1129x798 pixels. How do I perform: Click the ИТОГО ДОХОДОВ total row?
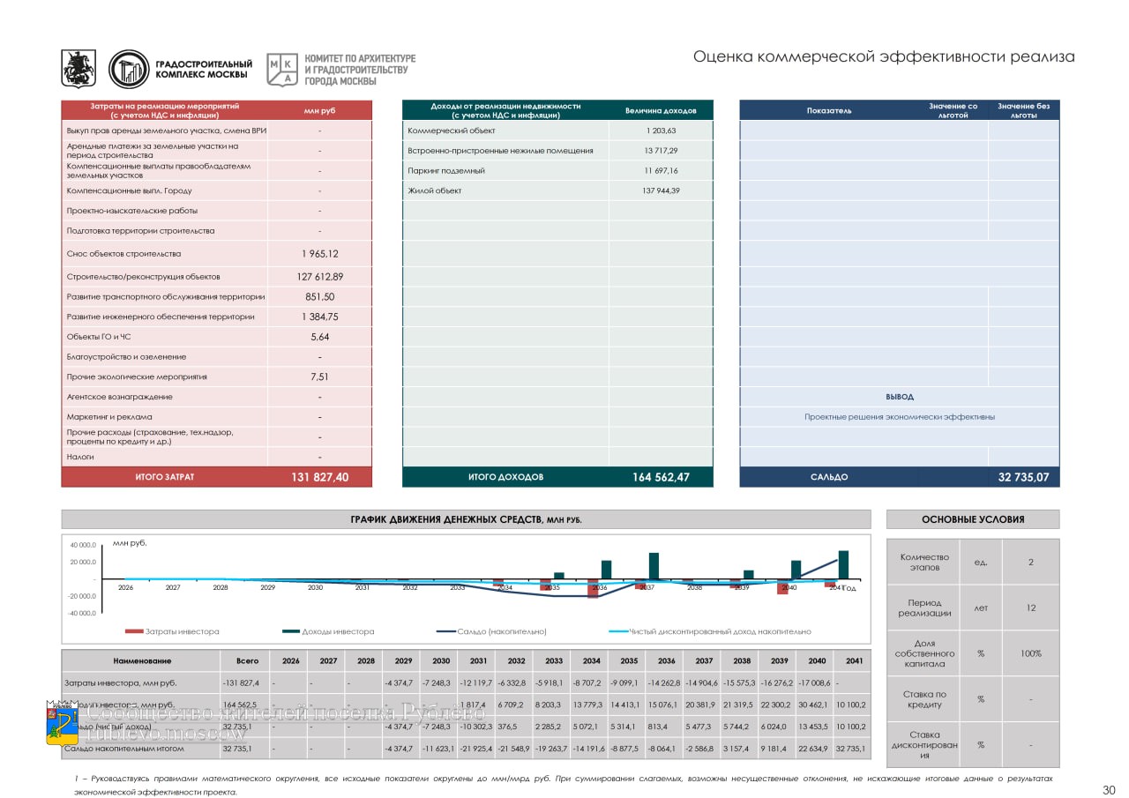coord(557,477)
